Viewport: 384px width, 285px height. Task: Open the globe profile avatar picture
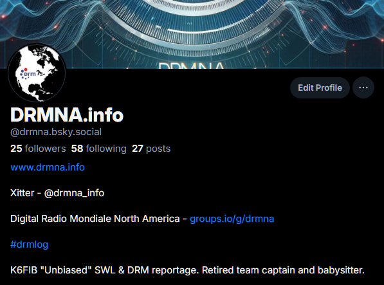37,73
